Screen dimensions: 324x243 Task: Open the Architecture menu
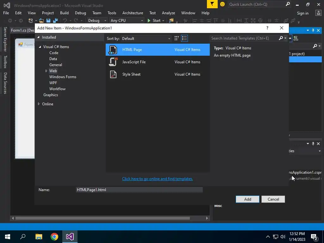pos(133,13)
